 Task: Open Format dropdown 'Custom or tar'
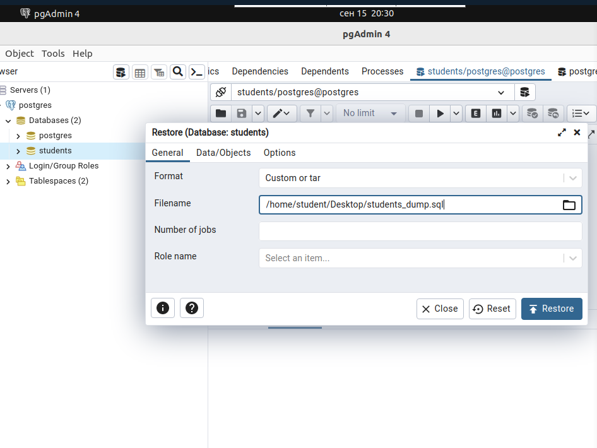click(x=420, y=178)
